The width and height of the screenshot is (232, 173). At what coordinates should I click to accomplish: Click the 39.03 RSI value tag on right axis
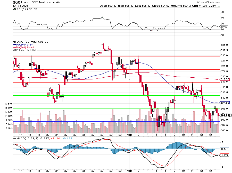coord(223,26)
